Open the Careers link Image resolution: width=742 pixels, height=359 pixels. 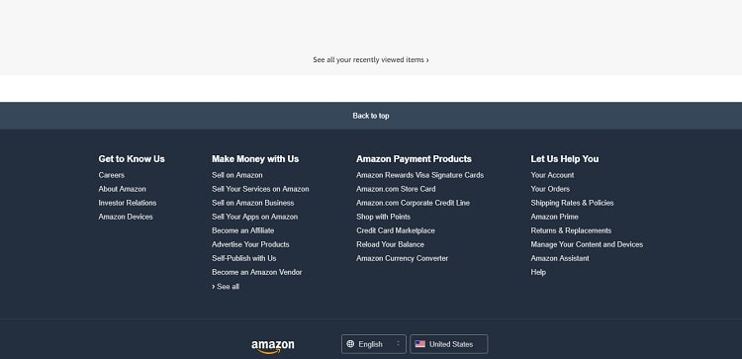pos(112,175)
